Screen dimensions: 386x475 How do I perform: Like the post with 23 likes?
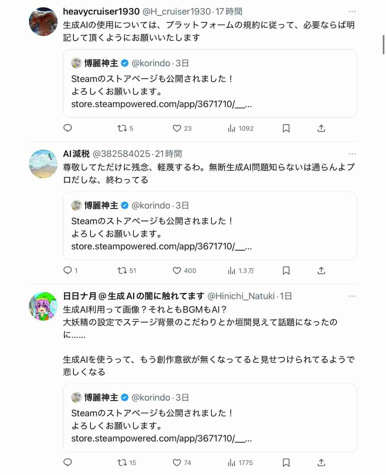click(x=177, y=128)
